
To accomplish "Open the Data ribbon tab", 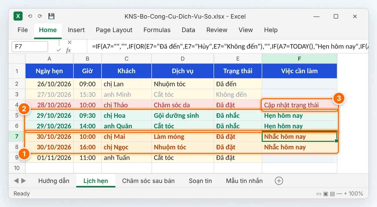I will click(x=188, y=30).
